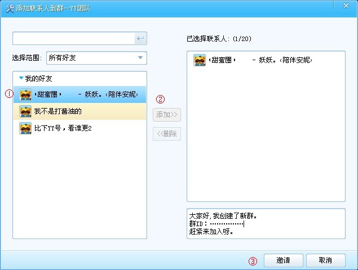Click the 取消 button
Image resolution: width=358 pixels, height=270 pixels.
325,260
